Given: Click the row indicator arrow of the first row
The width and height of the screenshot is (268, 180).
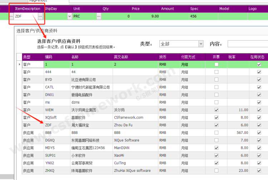Looking at the screenshot, I should (19, 65).
